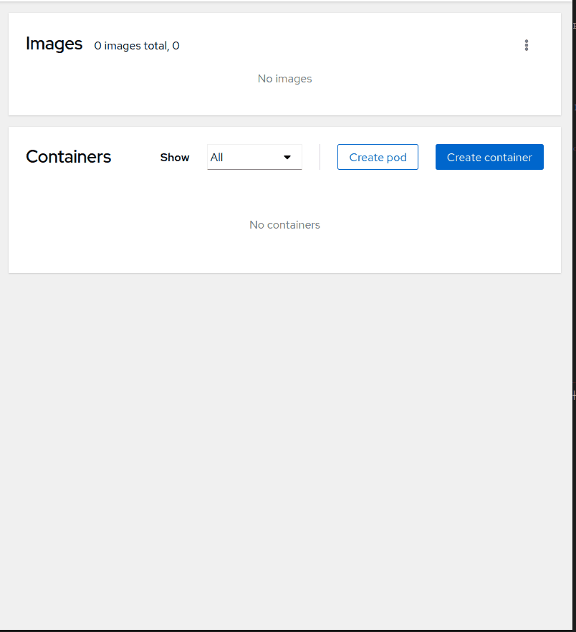Click the '0 images total, 0' summary text
Viewport: 576px width, 632px height.
(137, 46)
